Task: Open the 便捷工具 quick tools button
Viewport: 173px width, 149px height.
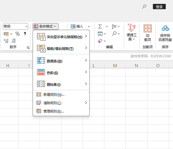Action: [x=132, y=33]
